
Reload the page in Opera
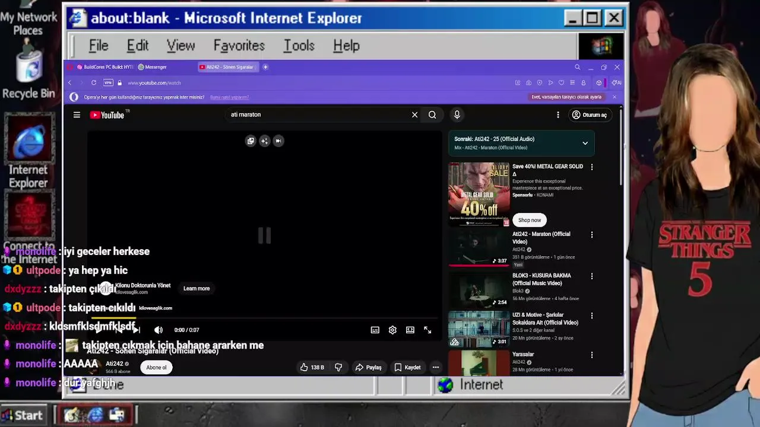point(94,83)
